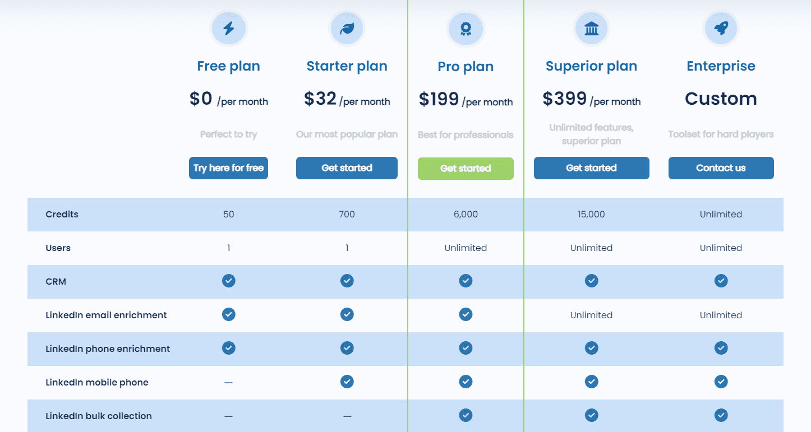Click Contact us for the Enterprise plan
Viewport: 811px width, 432px height.
tap(721, 168)
